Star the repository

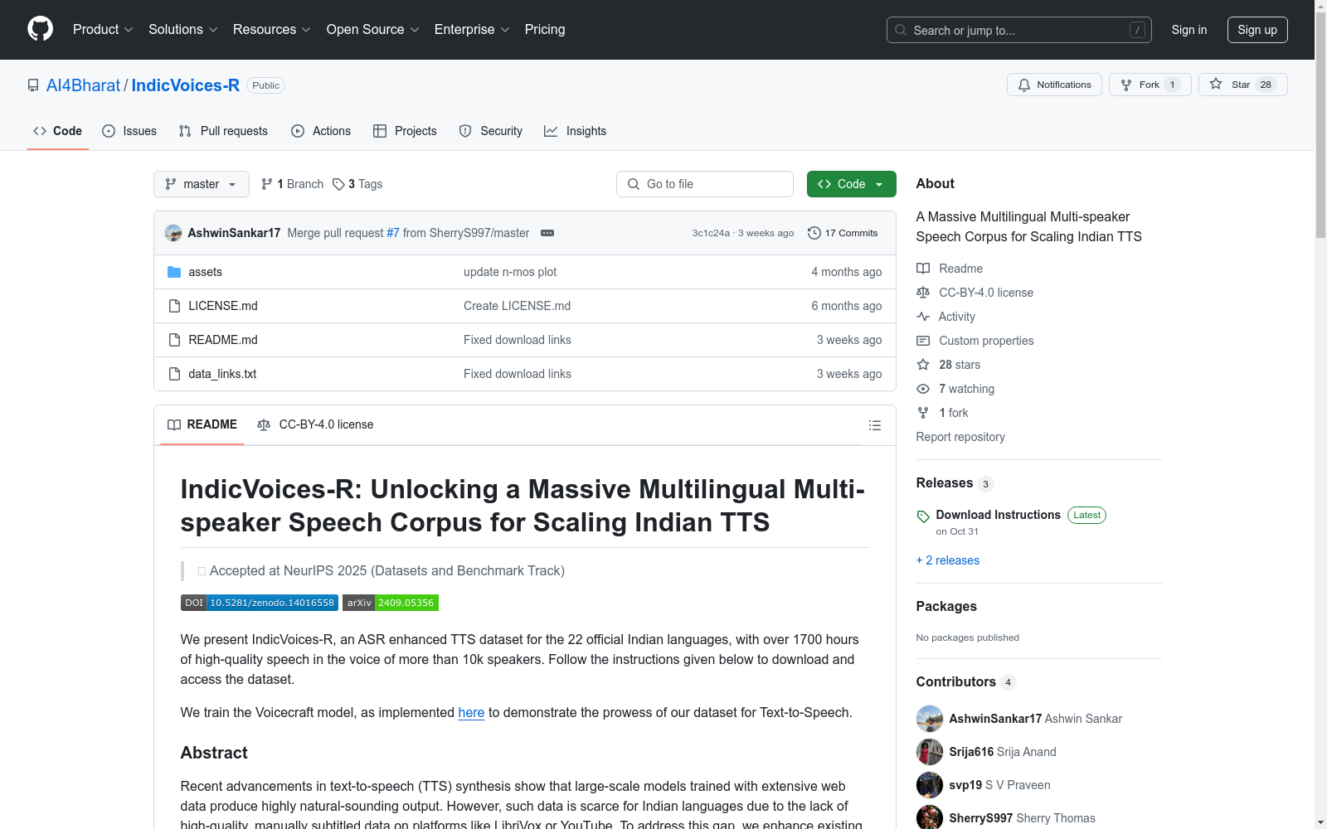[1242, 85]
